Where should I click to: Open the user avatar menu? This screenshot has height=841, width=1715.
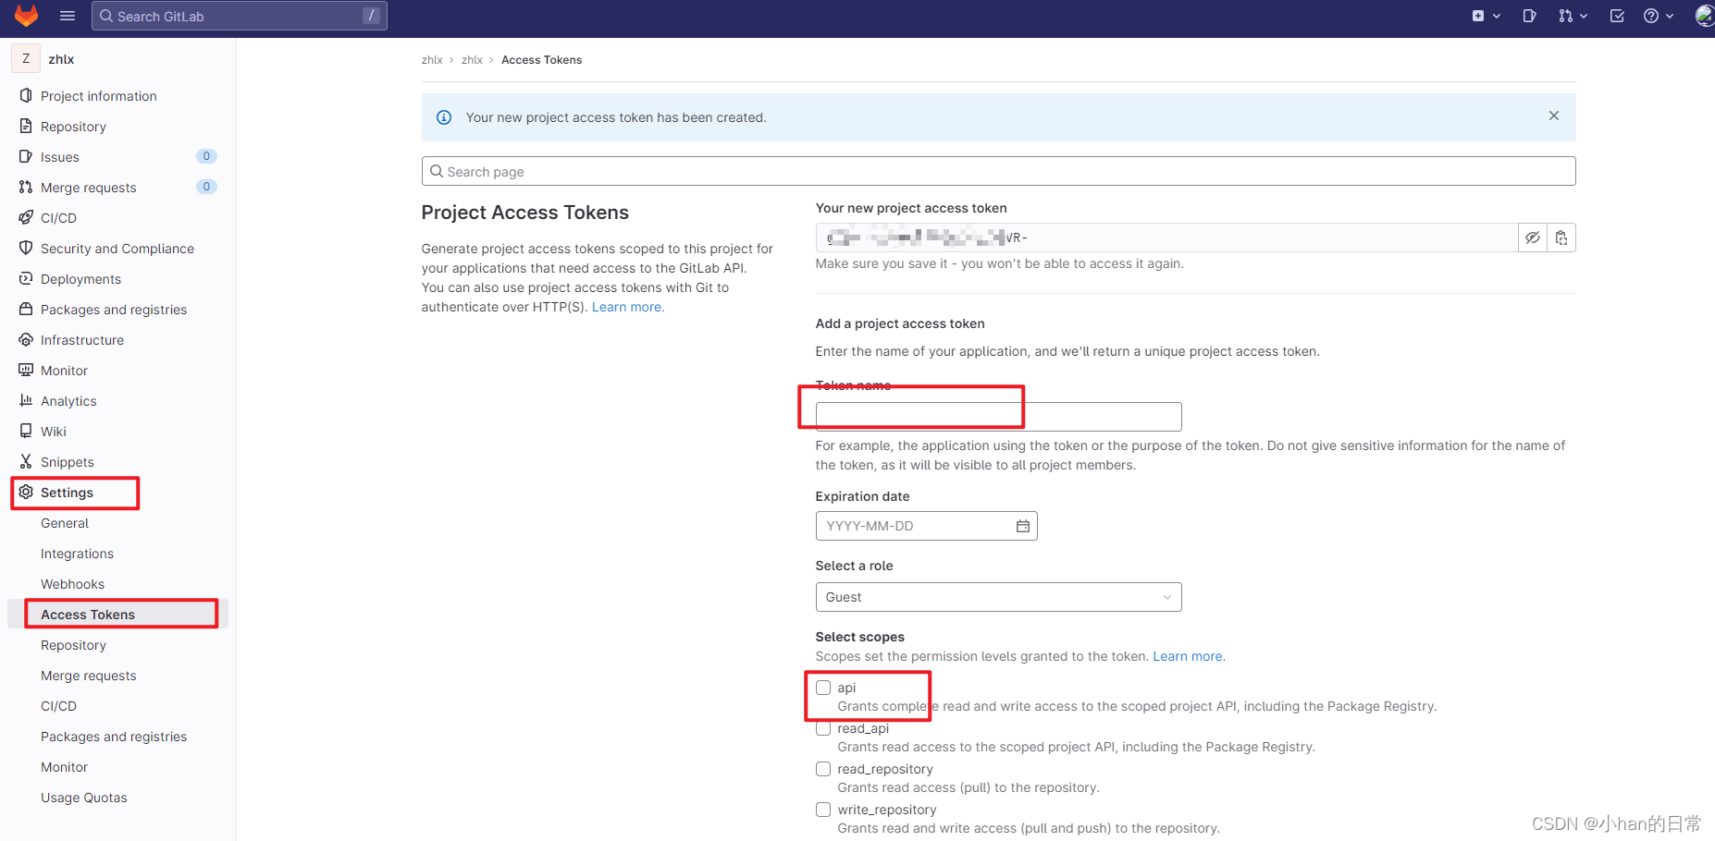pyautogui.click(x=1704, y=16)
